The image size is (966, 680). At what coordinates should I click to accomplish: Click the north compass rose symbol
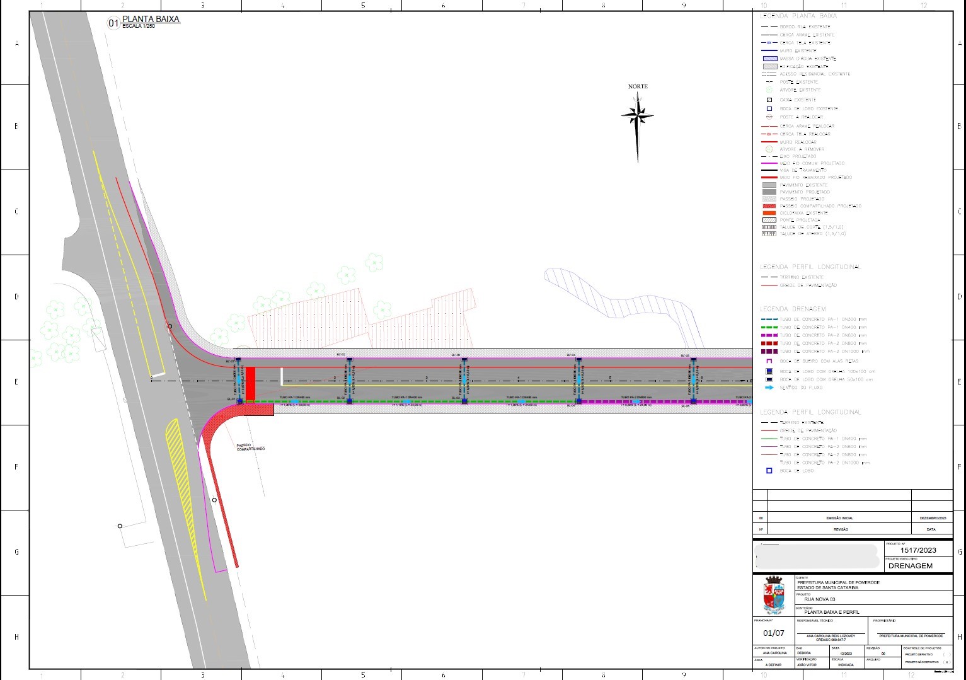(x=637, y=117)
